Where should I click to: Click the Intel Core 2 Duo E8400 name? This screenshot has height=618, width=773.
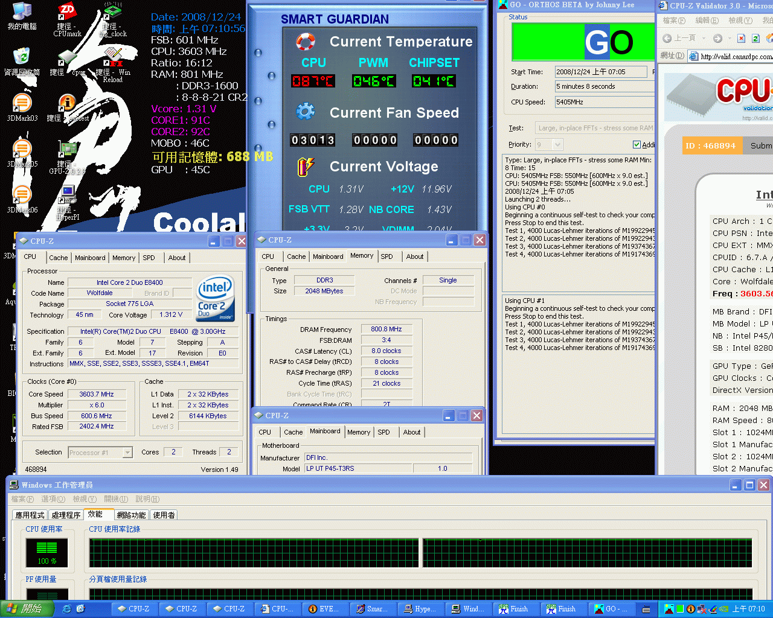[x=129, y=282]
